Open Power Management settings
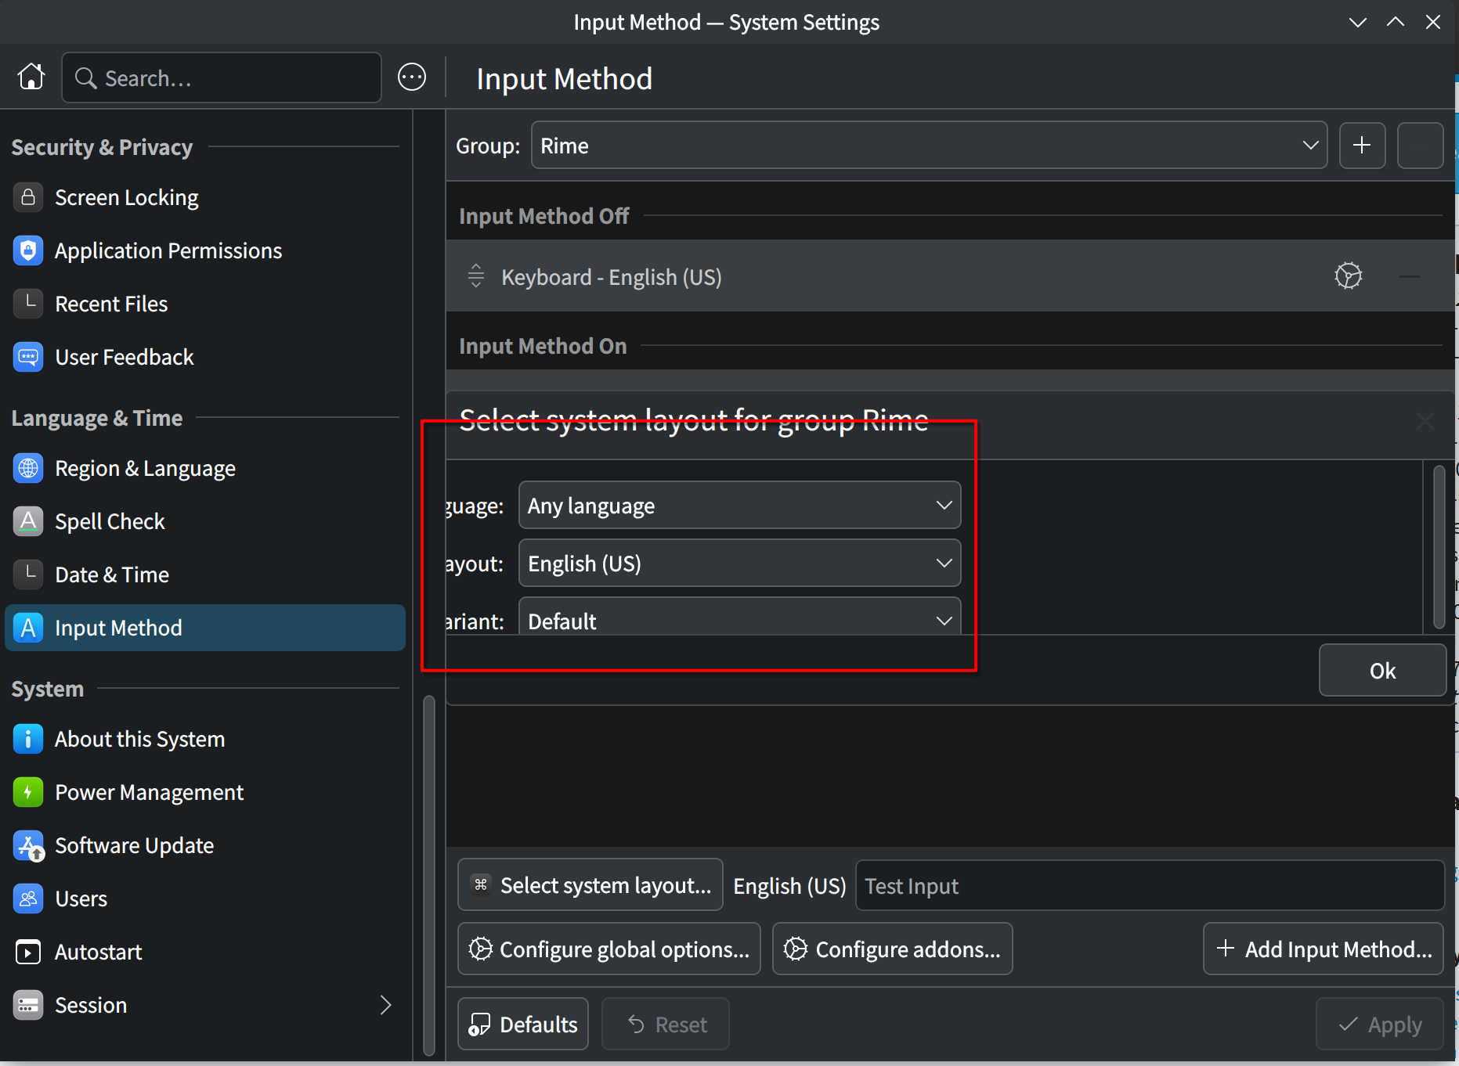Screen dimensions: 1459x1066 point(205,792)
